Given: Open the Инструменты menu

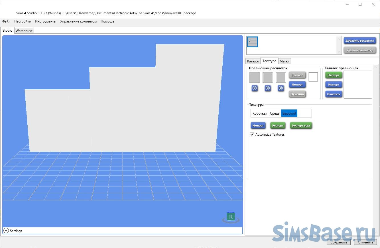Looking at the screenshot, I should click(x=46, y=21).
